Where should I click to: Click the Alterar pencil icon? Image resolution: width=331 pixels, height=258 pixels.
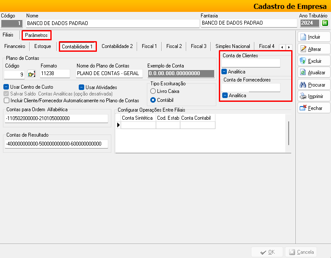[x=303, y=49]
